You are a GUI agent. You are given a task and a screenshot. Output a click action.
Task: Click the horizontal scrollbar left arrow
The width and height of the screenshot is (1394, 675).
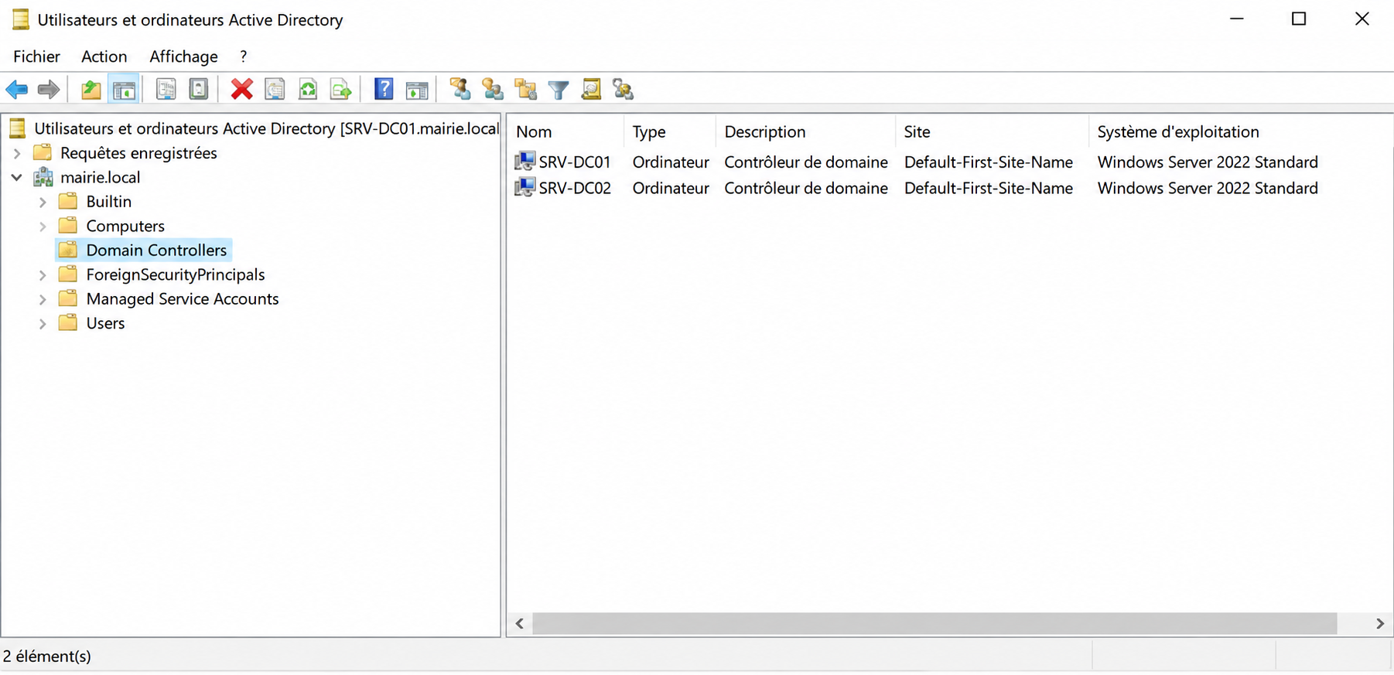pyautogui.click(x=520, y=623)
